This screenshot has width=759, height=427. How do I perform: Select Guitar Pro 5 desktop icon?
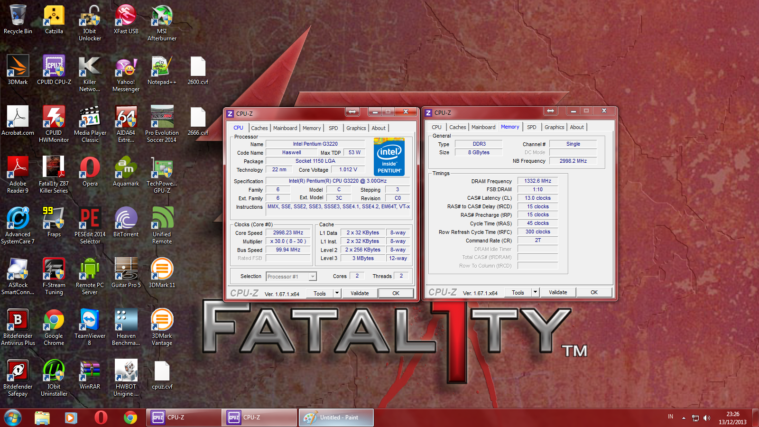(x=126, y=273)
